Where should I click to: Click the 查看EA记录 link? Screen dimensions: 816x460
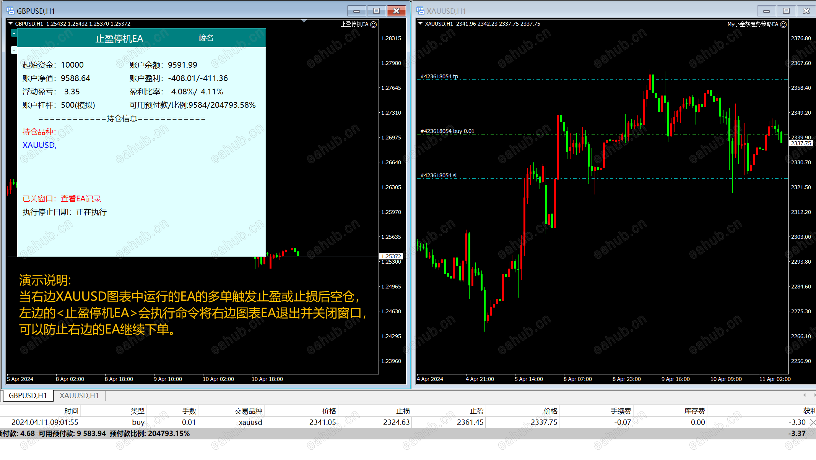81,199
